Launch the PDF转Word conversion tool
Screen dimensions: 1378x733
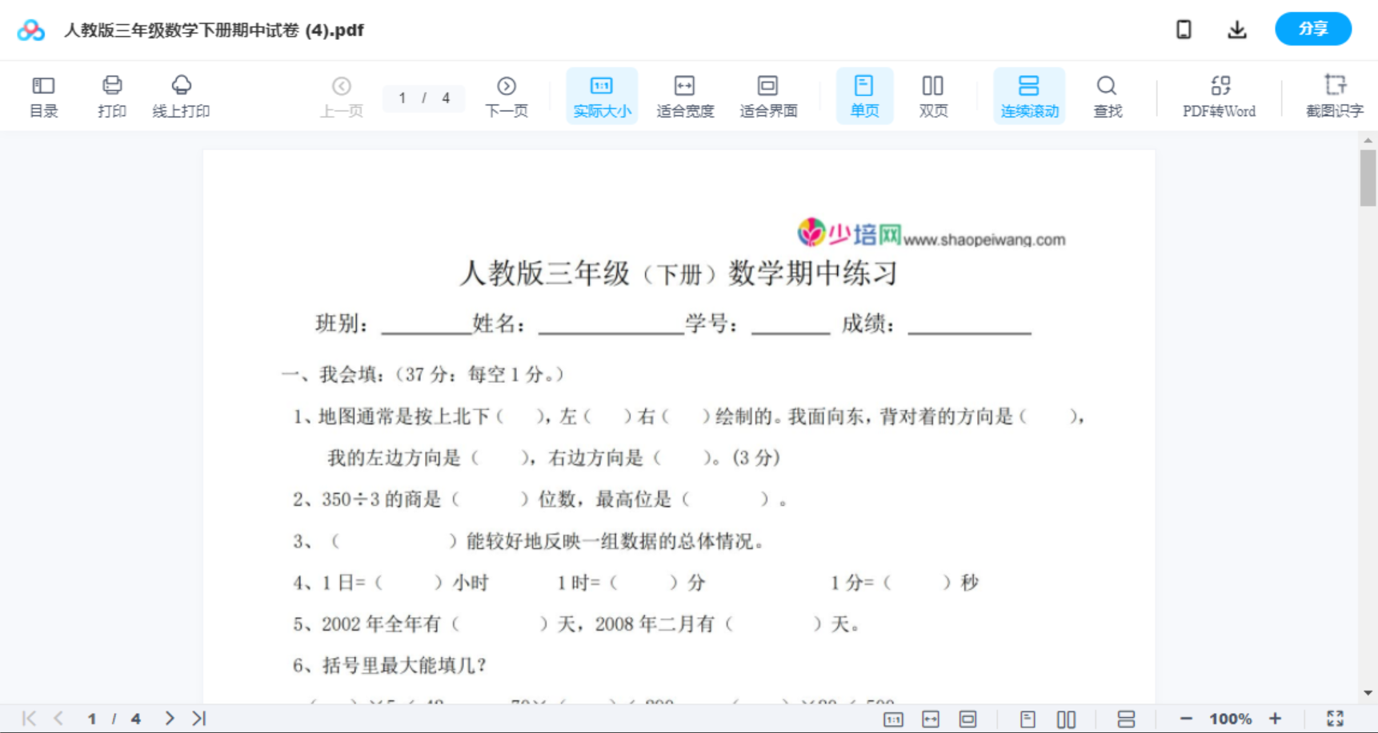pos(1219,95)
